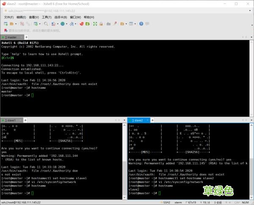Image resolution: width=254 pixels, height=205 pixels.
Task: Open the address bar history dropdown
Action: click(250, 11)
